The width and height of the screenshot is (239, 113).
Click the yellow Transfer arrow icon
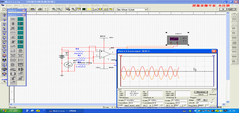coord(111,9)
